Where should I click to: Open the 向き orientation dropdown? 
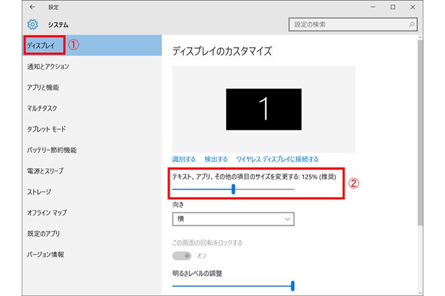click(233, 219)
